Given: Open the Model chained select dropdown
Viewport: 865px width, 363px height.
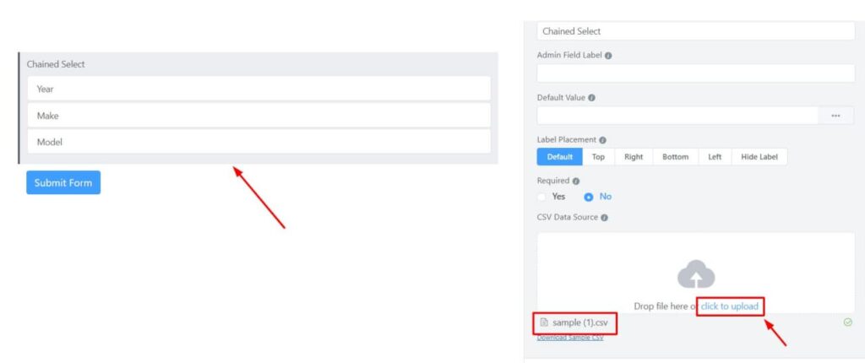Looking at the screenshot, I should tap(258, 142).
